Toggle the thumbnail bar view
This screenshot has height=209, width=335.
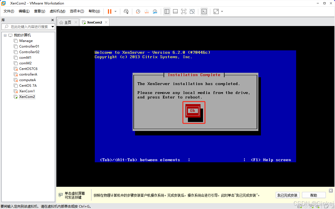click(175, 11)
